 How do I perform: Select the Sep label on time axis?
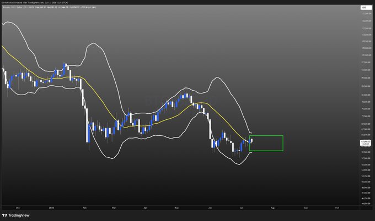[306, 208]
